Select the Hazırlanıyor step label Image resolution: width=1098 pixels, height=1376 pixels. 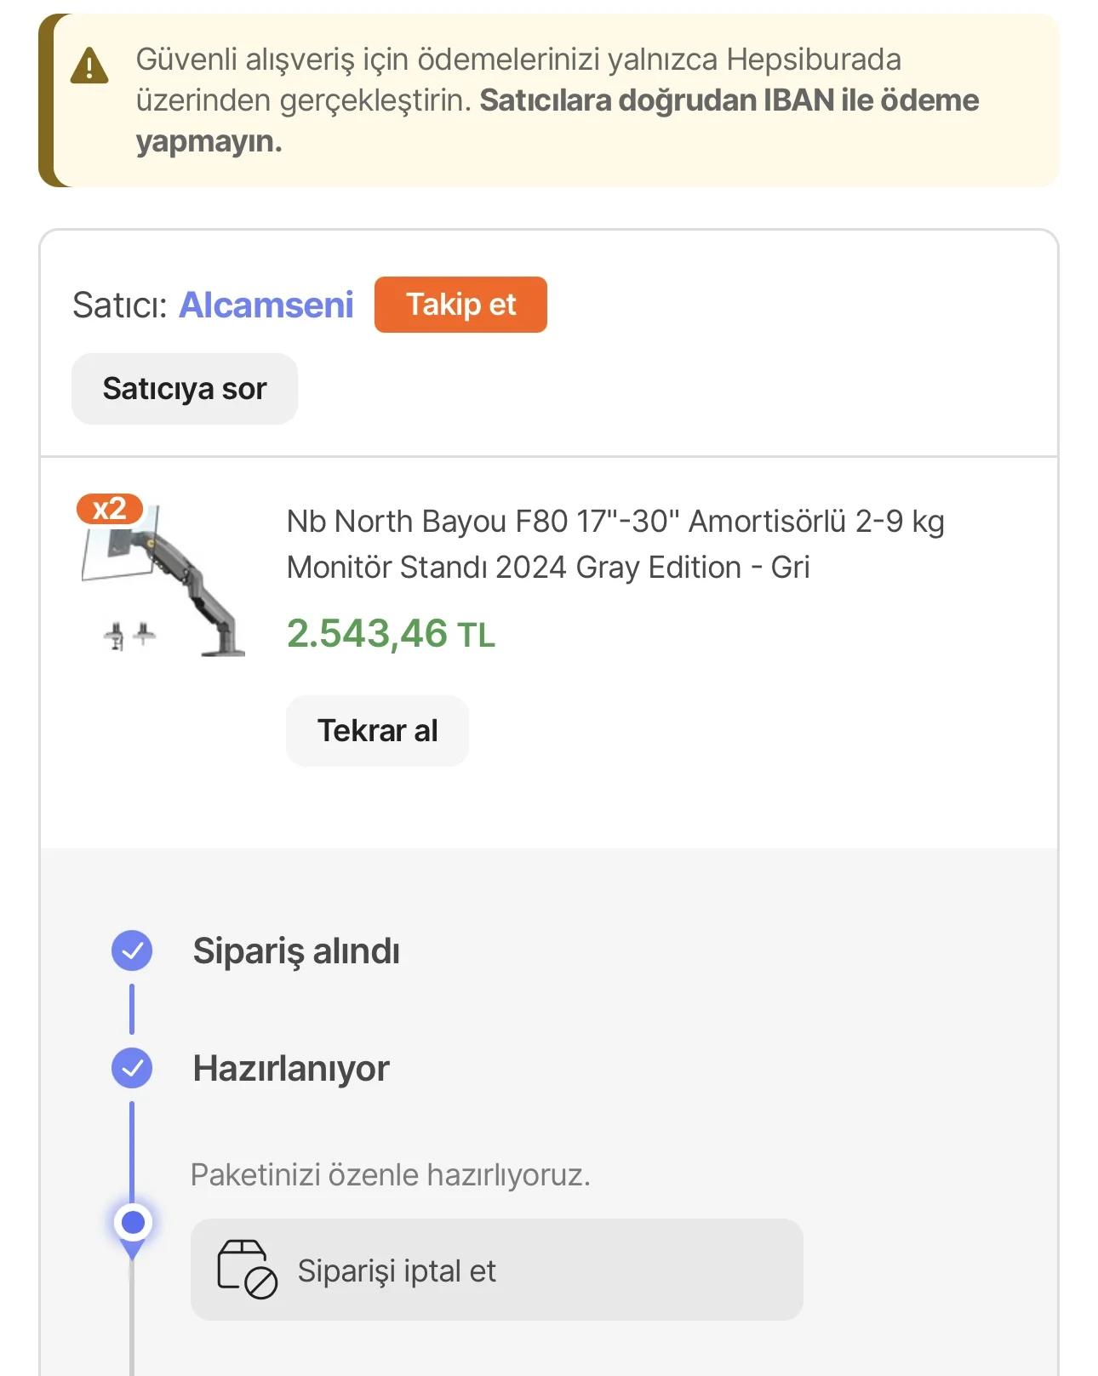291,1068
